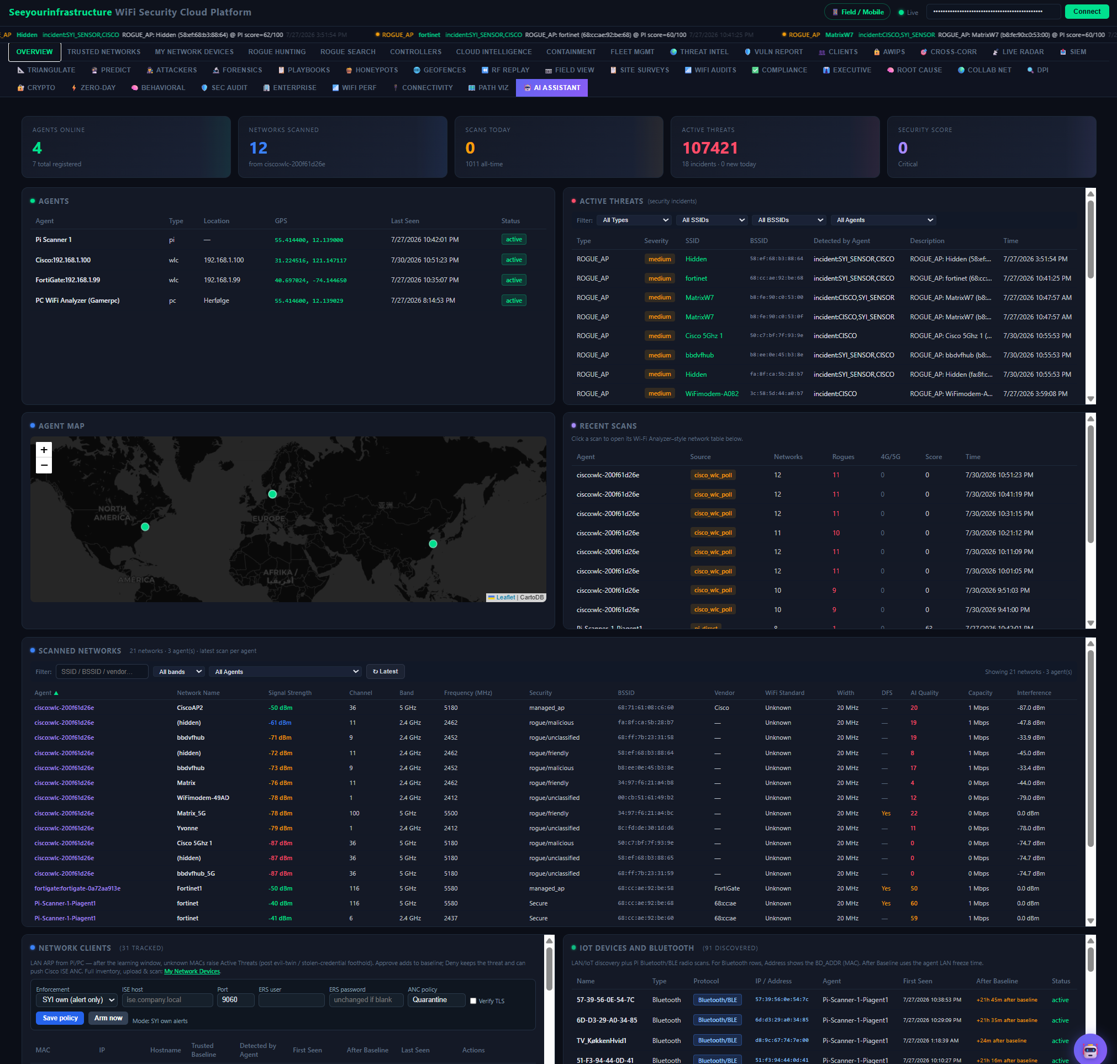Open the Zero-Day tab

coord(93,87)
